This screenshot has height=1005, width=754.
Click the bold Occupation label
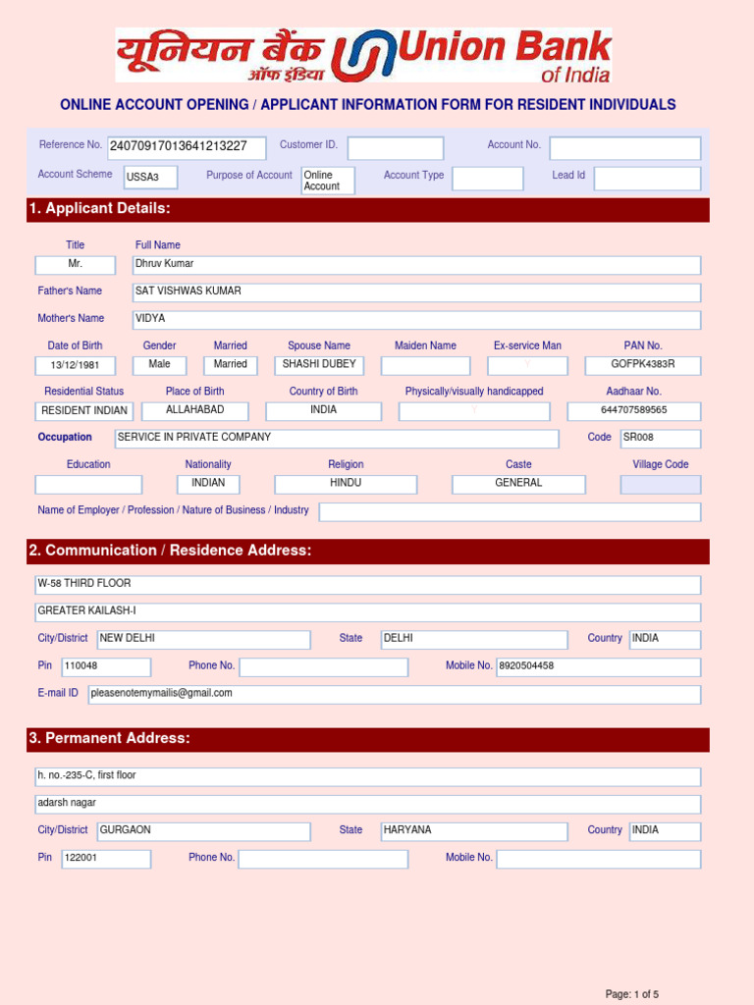(65, 437)
